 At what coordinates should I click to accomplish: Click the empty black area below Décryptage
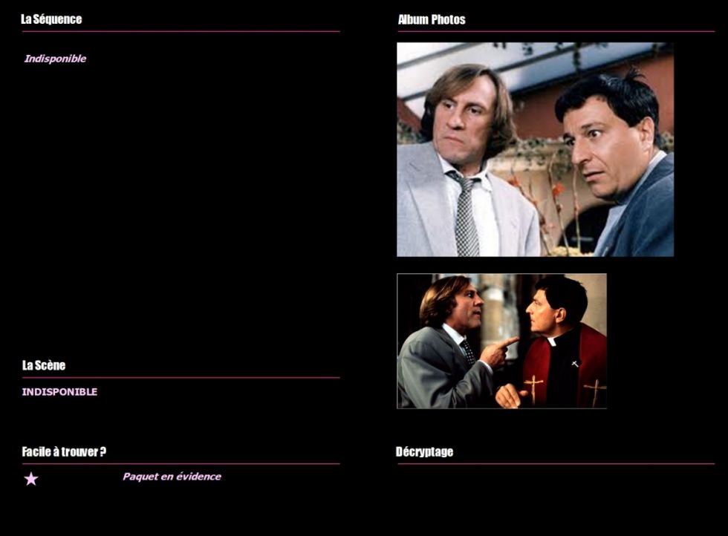(556, 499)
